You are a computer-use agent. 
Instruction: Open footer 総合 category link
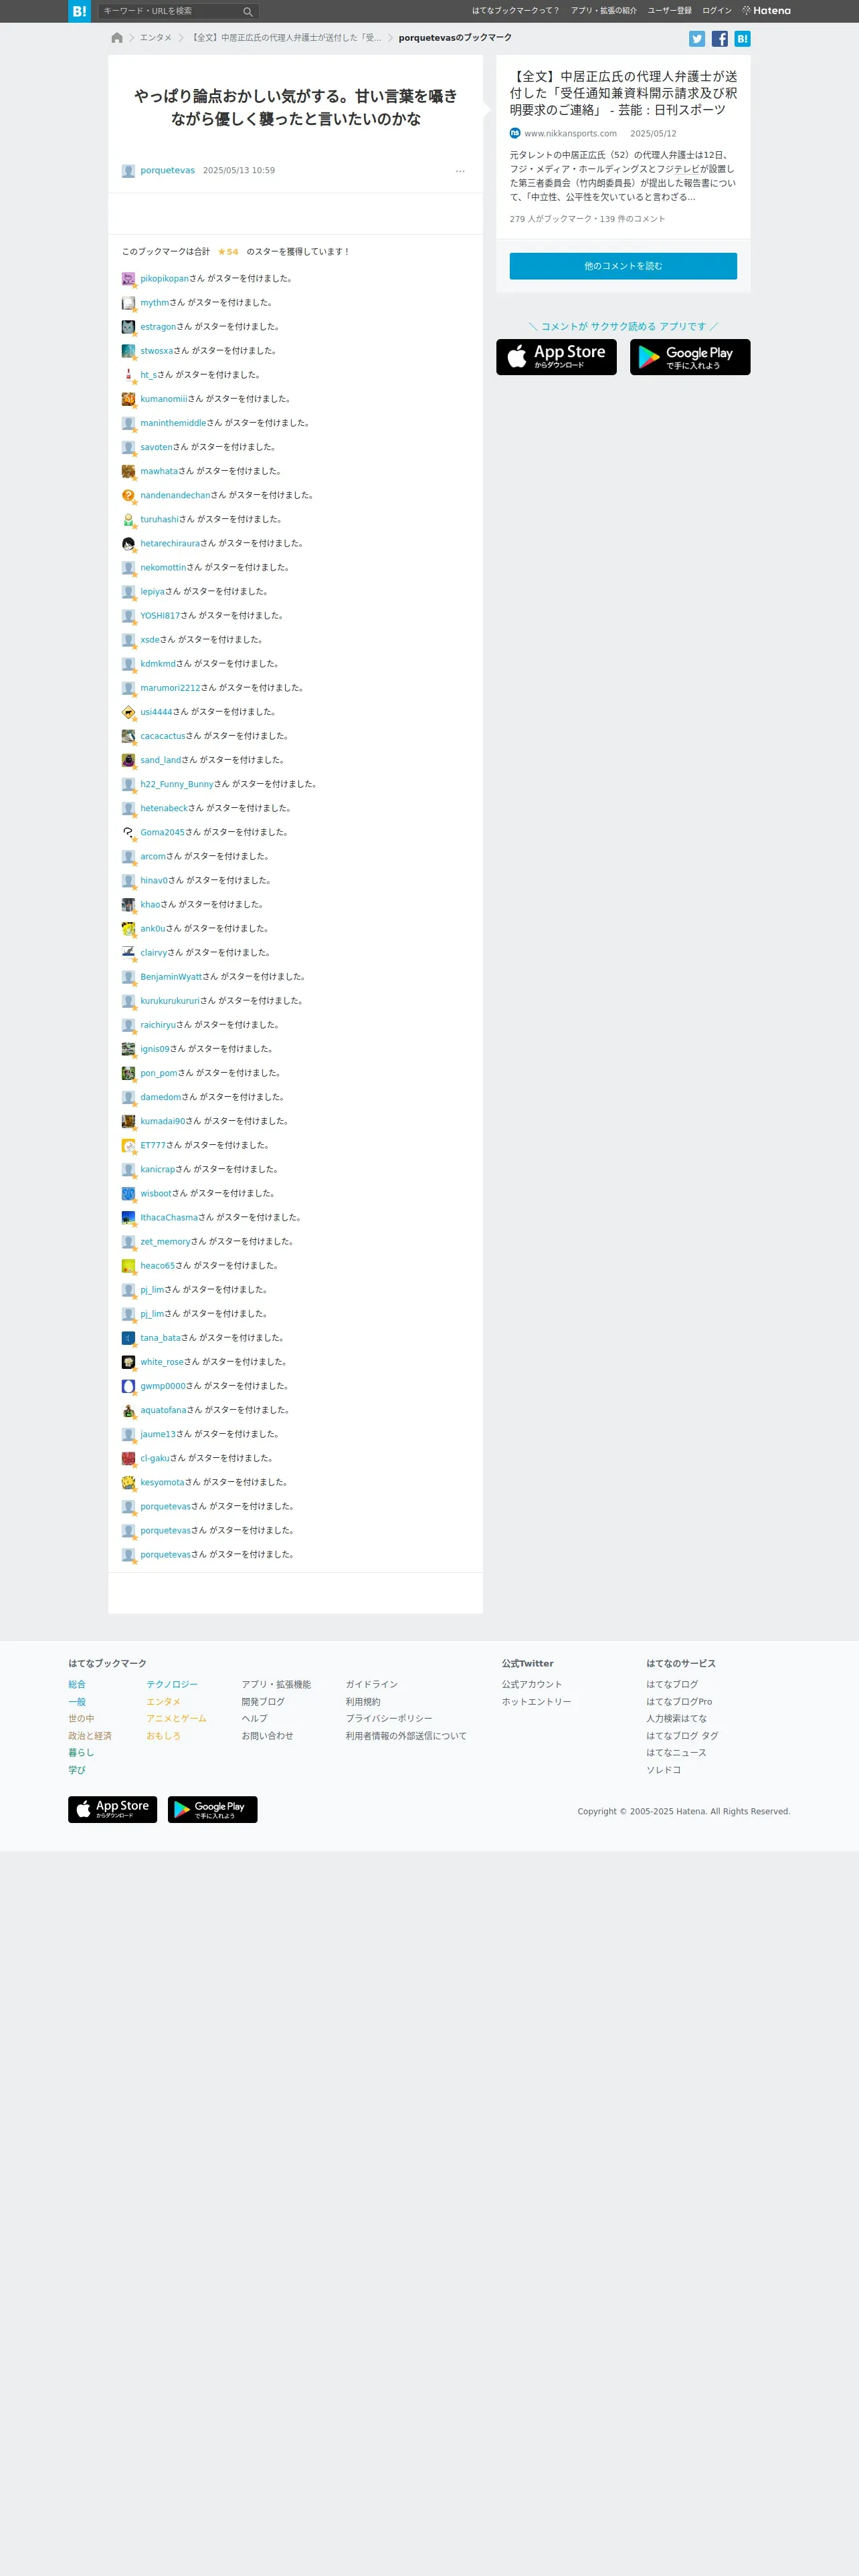[77, 1685]
